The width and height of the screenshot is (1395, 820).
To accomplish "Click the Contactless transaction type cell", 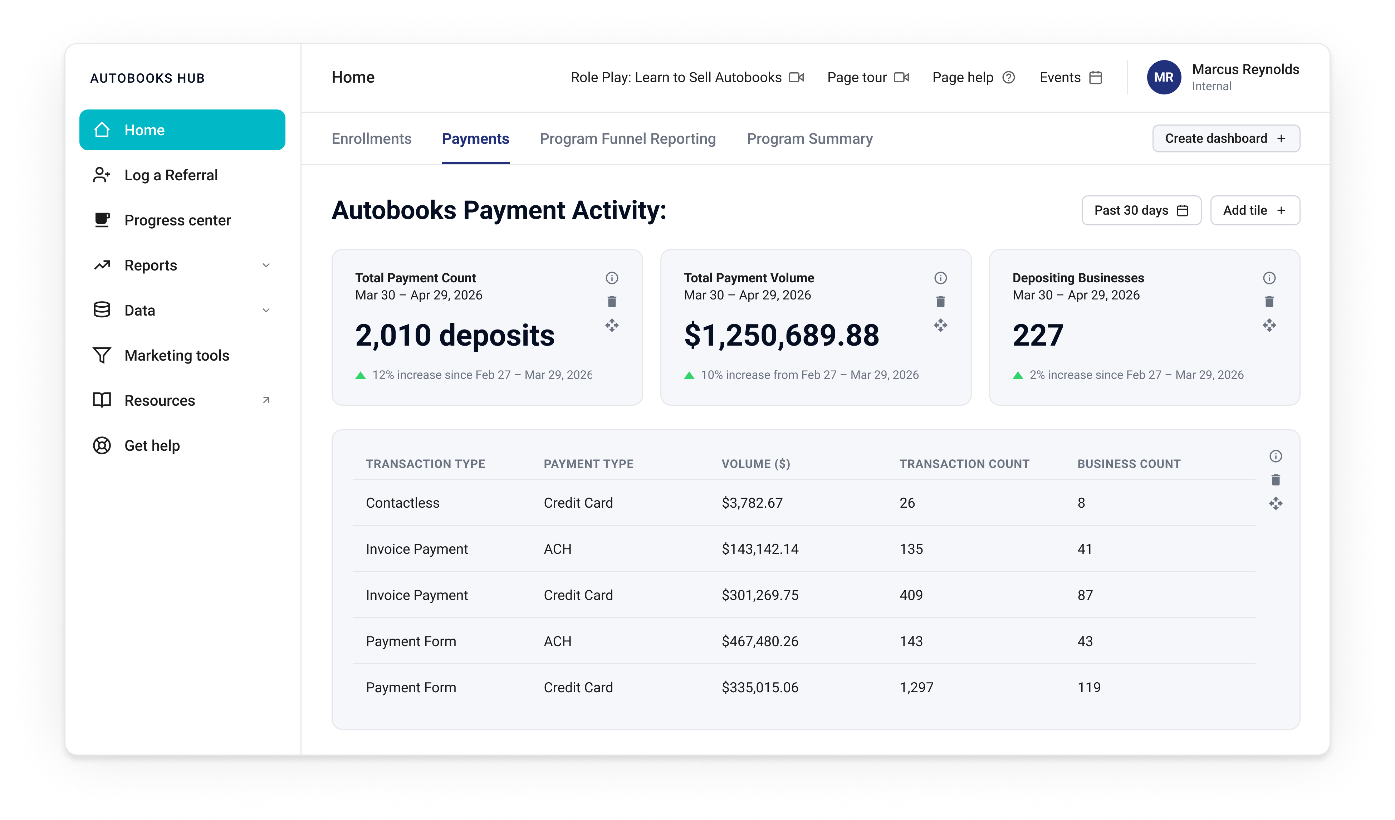I will (x=402, y=503).
